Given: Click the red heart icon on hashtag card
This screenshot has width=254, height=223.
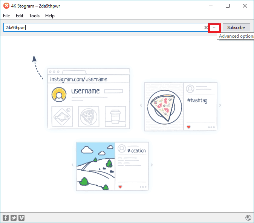Looking at the screenshot, I should click(188, 127).
